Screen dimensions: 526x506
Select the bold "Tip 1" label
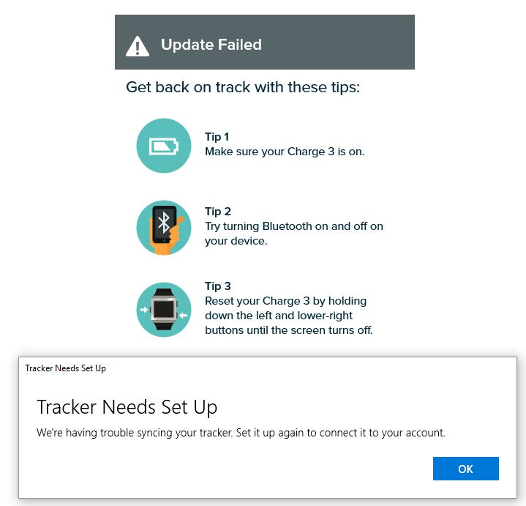(217, 137)
